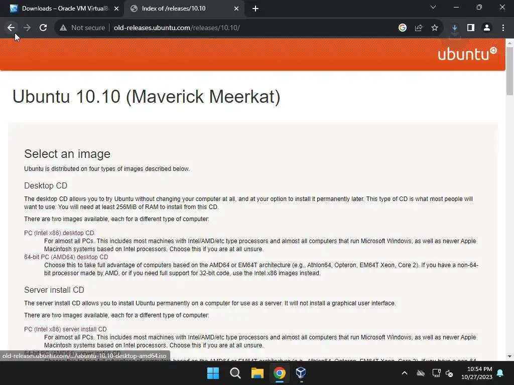The width and height of the screenshot is (514, 385).
Task: Open the Windows Start menu
Action: pos(213,373)
